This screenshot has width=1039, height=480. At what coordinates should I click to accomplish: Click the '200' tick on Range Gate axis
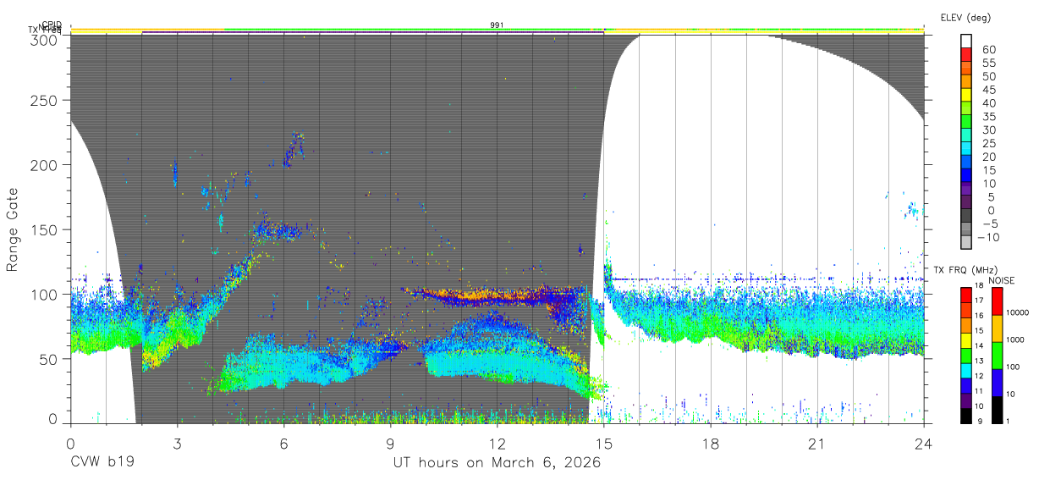point(44,165)
